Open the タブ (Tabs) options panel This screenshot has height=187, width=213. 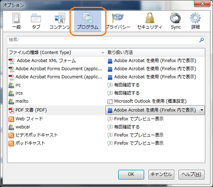point(36,21)
